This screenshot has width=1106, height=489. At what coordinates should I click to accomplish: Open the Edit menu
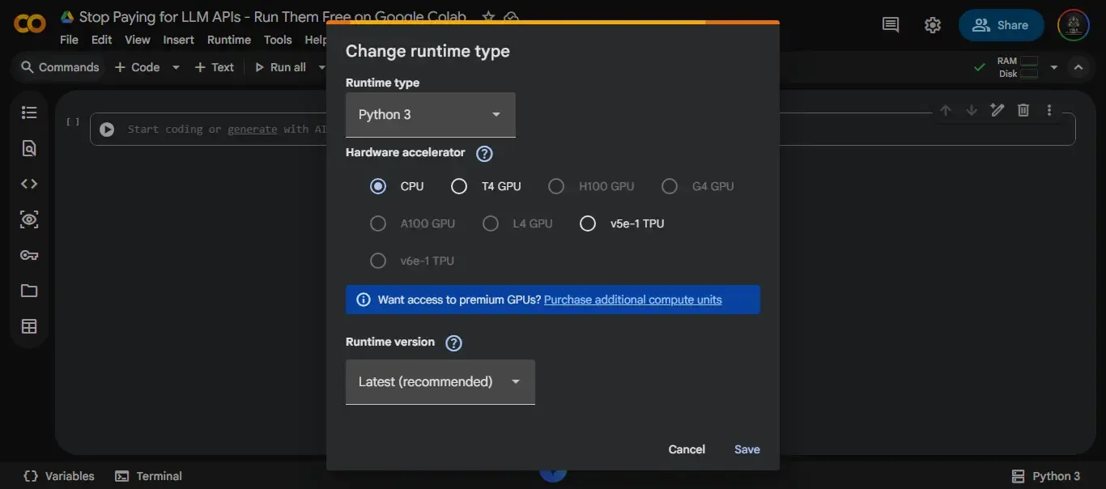tap(102, 40)
